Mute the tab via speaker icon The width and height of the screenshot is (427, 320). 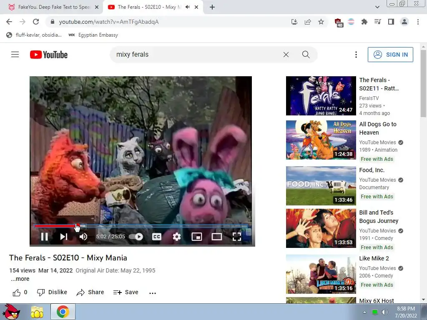click(187, 7)
